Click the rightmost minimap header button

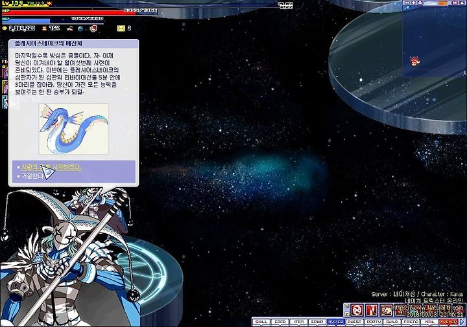(462, 3)
